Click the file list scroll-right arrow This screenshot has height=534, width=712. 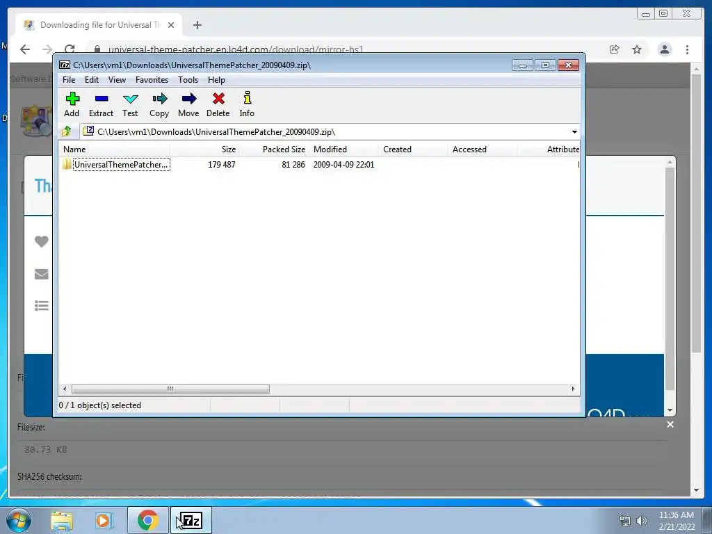573,389
